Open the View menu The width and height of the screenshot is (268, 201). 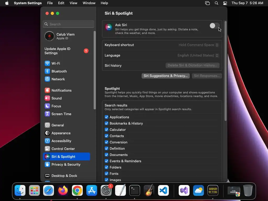[74, 3]
